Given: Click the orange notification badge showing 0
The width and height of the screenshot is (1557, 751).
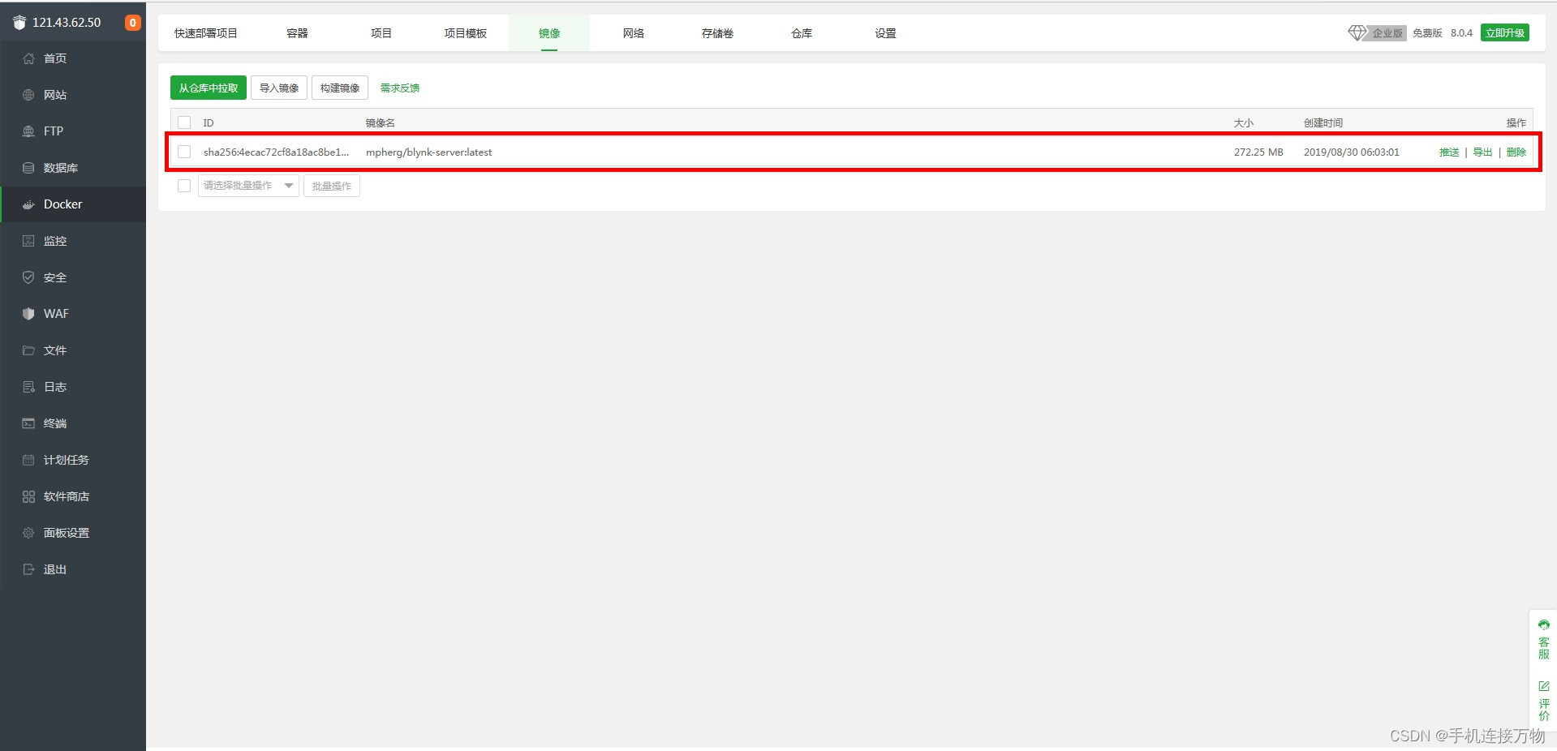Looking at the screenshot, I should [x=133, y=23].
